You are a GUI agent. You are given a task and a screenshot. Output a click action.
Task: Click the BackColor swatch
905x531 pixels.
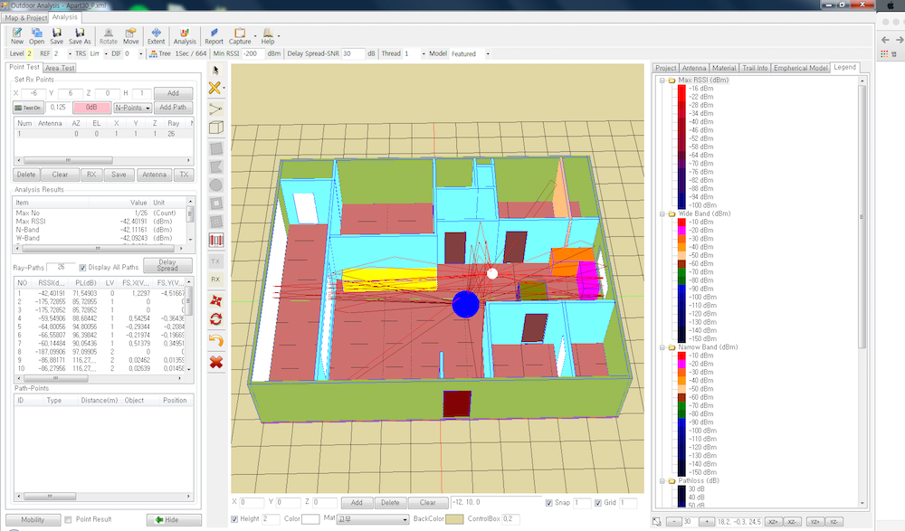tap(454, 519)
